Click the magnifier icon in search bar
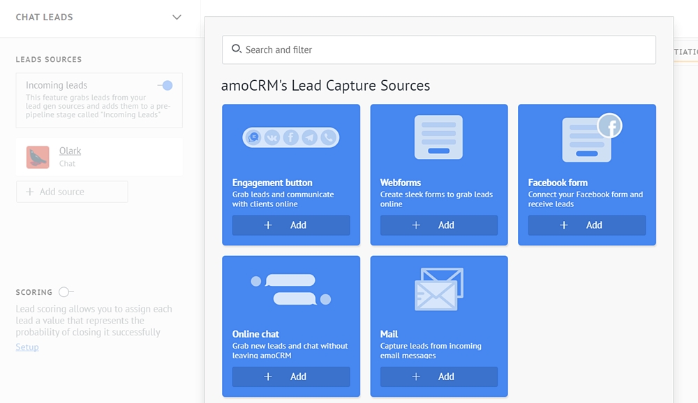 pos(237,50)
